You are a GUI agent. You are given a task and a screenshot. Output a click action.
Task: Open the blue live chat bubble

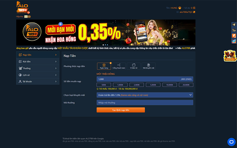(x=231, y=142)
